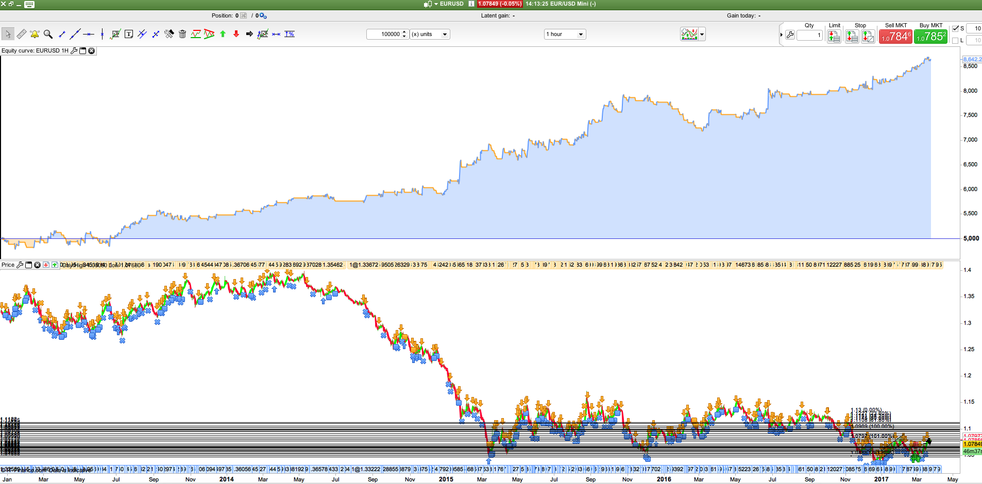This screenshot has height=484, width=982.
Task: Open order panel wrench settings
Action: pyautogui.click(x=790, y=35)
